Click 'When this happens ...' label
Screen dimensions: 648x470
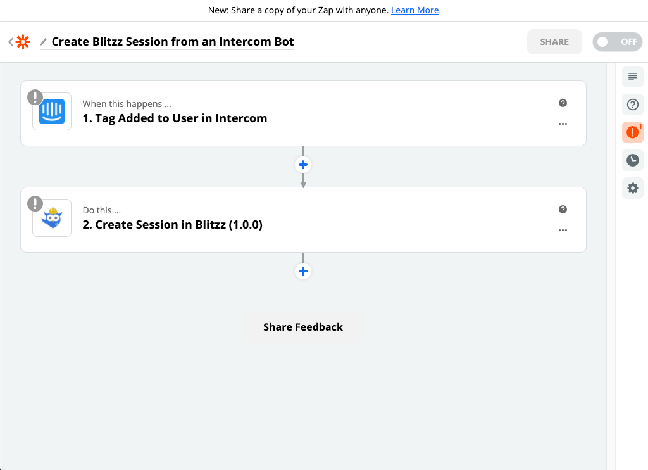[x=127, y=104]
